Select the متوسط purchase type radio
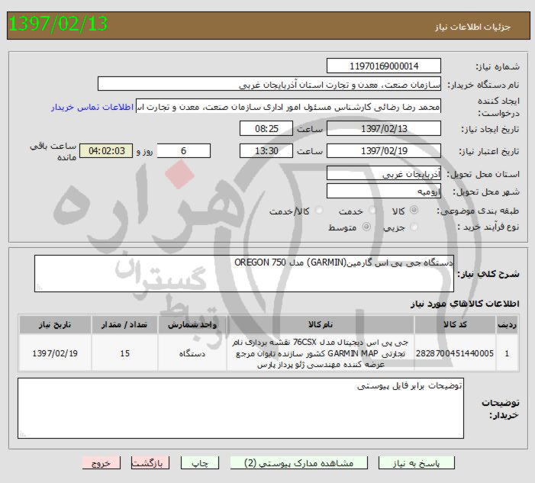Screen dimensions: 535x483 (x=366, y=227)
